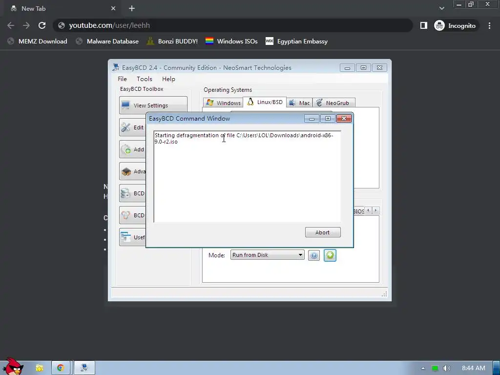
Task: Click the site info icon in address bar
Action: (x=62, y=25)
